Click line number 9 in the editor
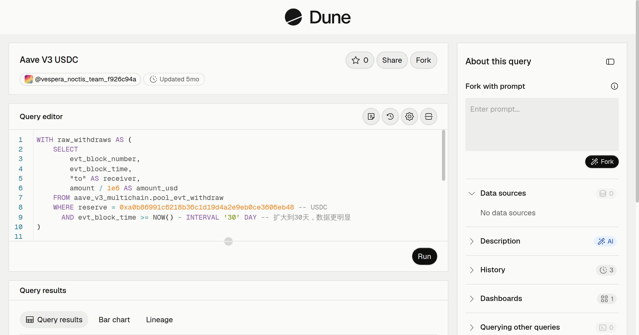 (x=21, y=217)
